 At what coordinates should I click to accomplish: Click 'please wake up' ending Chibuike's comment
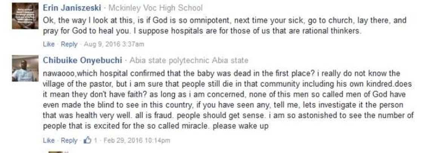coord(241,126)
